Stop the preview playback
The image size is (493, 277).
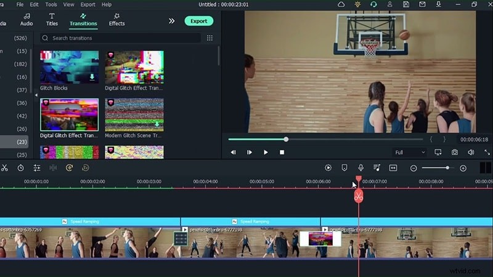coord(282,152)
